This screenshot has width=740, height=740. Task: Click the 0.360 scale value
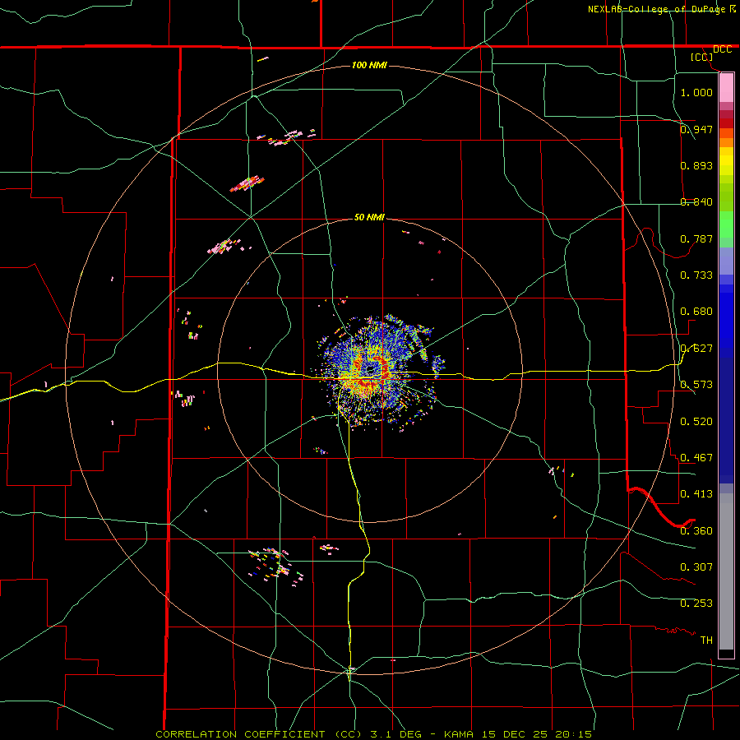[x=696, y=531]
